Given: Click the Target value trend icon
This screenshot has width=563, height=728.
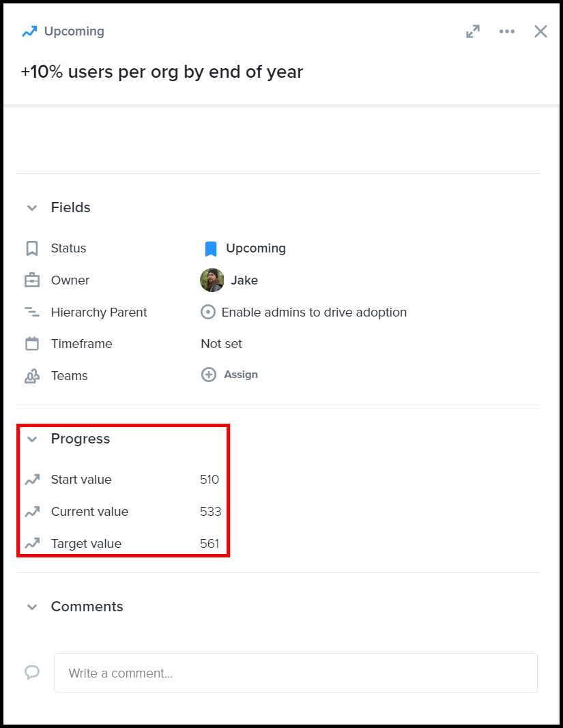Looking at the screenshot, I should pyautogui.click(x=32, y=543).
